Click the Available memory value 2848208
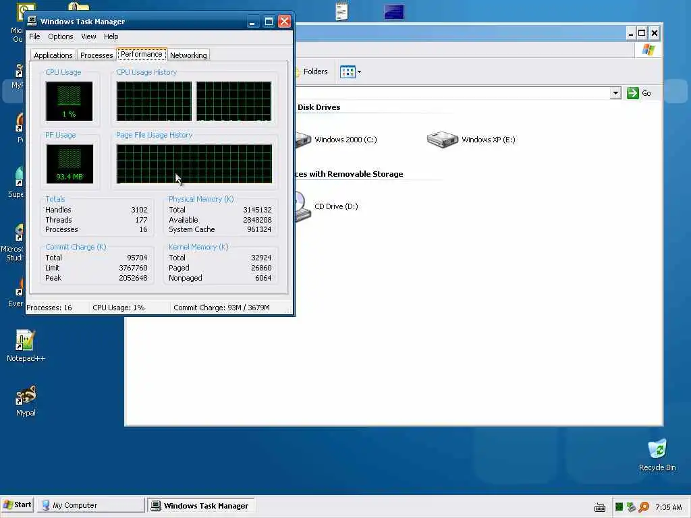Image resolution: width=691 pixels, height=518 pixels. point(257,220)
